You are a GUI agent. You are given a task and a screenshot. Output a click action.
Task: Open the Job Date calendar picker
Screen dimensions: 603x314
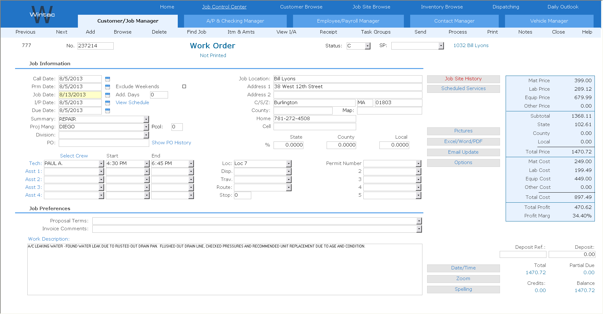[x=107, y=95]
